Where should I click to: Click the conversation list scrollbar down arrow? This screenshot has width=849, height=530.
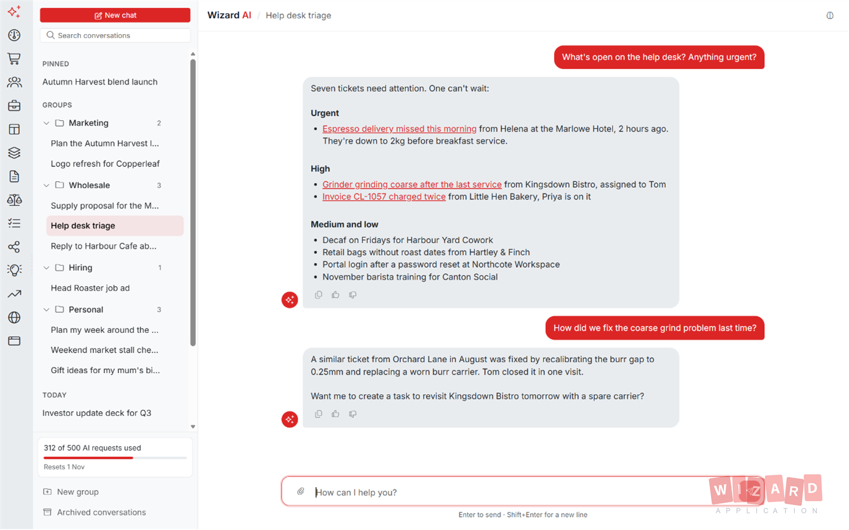click(x=193, y=426)
